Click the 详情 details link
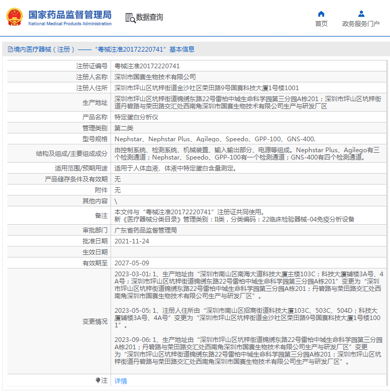The image size is (390, 392). pos(121,381)
